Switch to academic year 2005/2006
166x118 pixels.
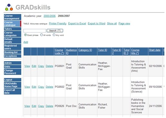pyautogui.click(x=50, y=16)
